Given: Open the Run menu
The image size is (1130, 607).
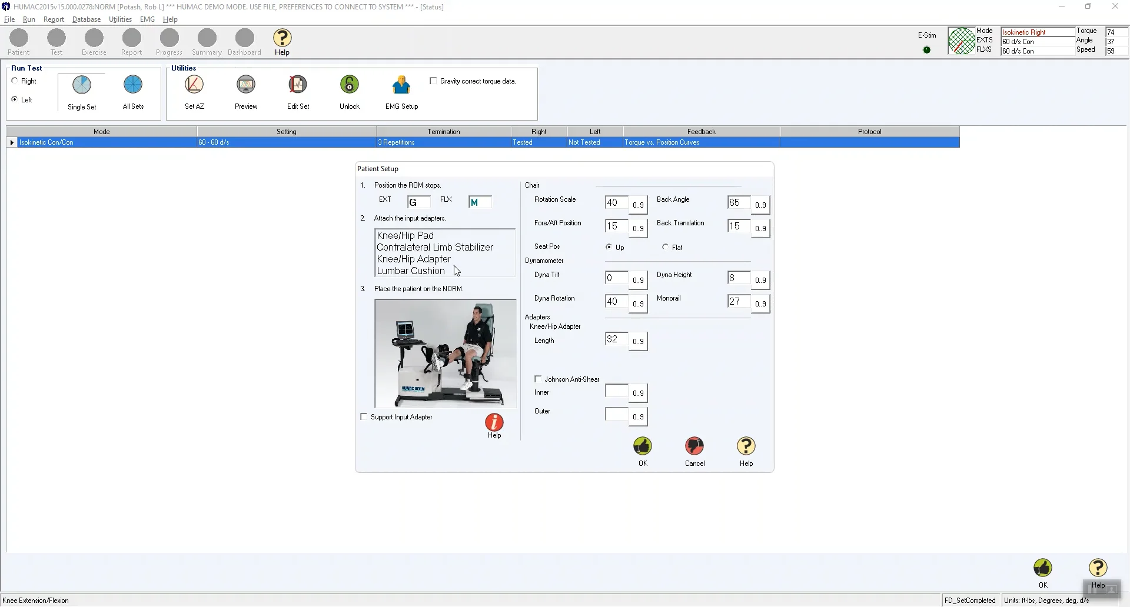Looking at the screenshot, I should click(x=29, y=19).
